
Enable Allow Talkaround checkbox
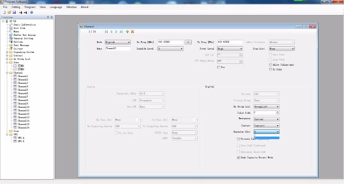coord(270,65)
